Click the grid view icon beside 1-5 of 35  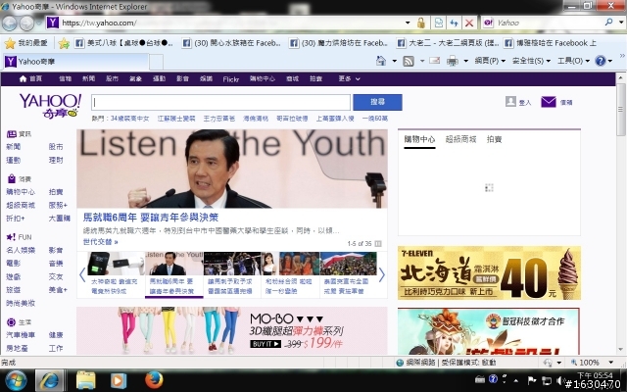[x=378, y=244]
